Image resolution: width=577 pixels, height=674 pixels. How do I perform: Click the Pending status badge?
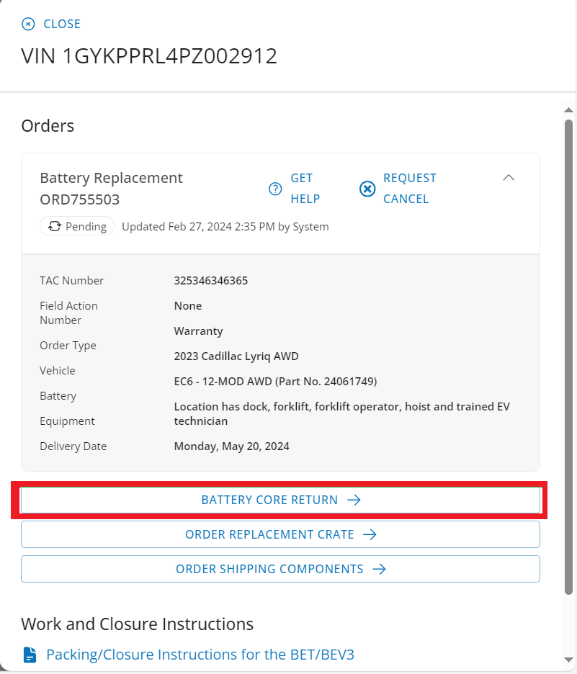point(77,226)
